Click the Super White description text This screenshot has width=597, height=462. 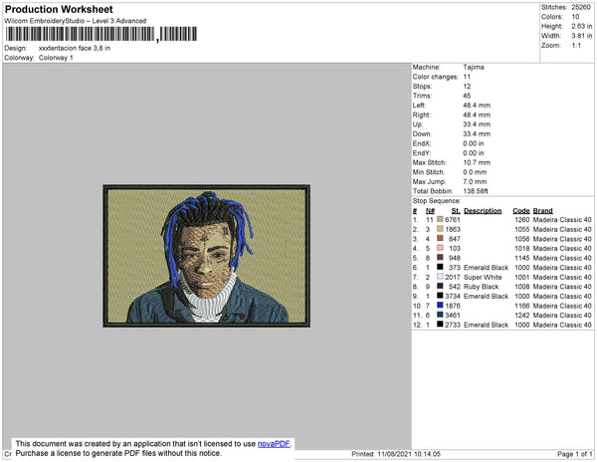tap(483, 277)
